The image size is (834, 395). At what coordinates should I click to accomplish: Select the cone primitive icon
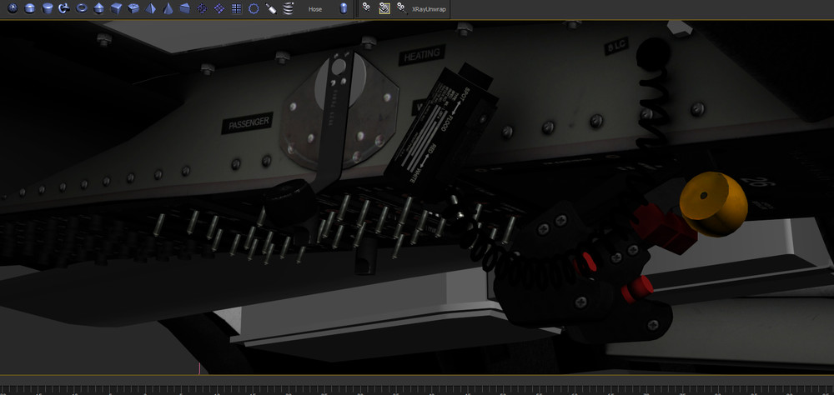pyautogui.click(x=168, y=9)
